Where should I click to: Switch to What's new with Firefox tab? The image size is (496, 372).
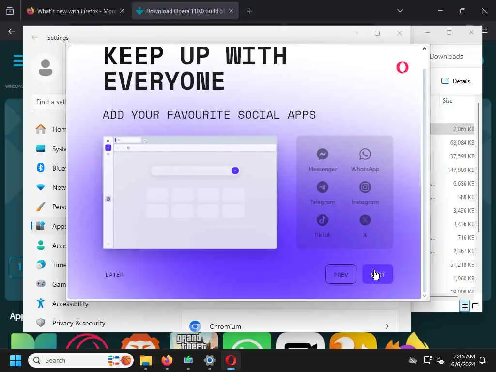[75, 11]
